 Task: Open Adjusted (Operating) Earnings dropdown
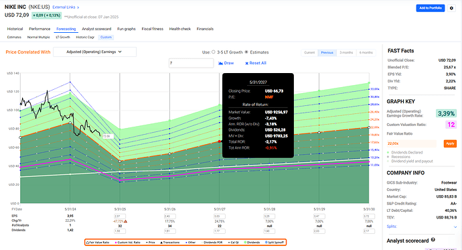[94, 52]
